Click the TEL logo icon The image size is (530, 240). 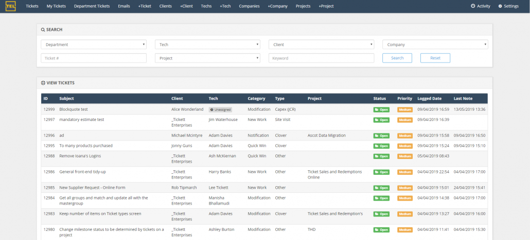tap(10, 6)
